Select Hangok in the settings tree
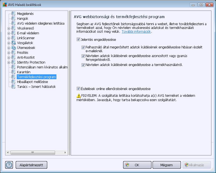Screen dimensions: 216x173 (23, 18)
